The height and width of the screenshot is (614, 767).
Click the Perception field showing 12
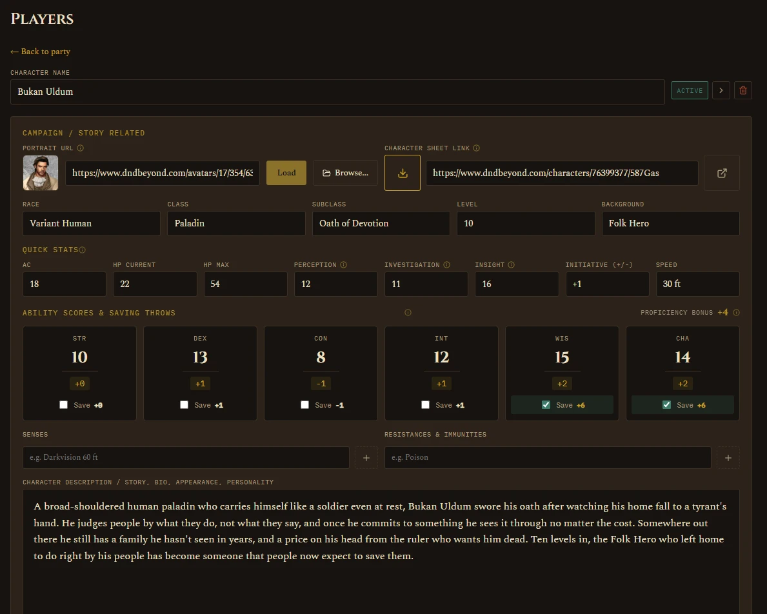[x=336, y=284]
